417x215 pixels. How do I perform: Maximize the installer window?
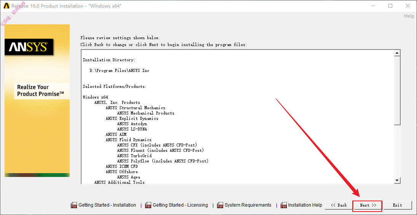[x=390, y=6]
